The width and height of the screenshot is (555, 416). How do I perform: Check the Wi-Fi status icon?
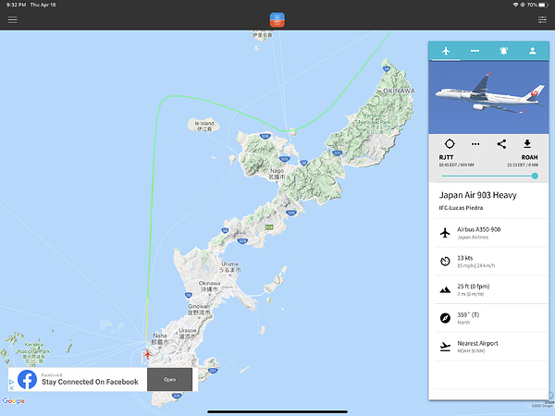pyautogui.click(x=515, y=5)
